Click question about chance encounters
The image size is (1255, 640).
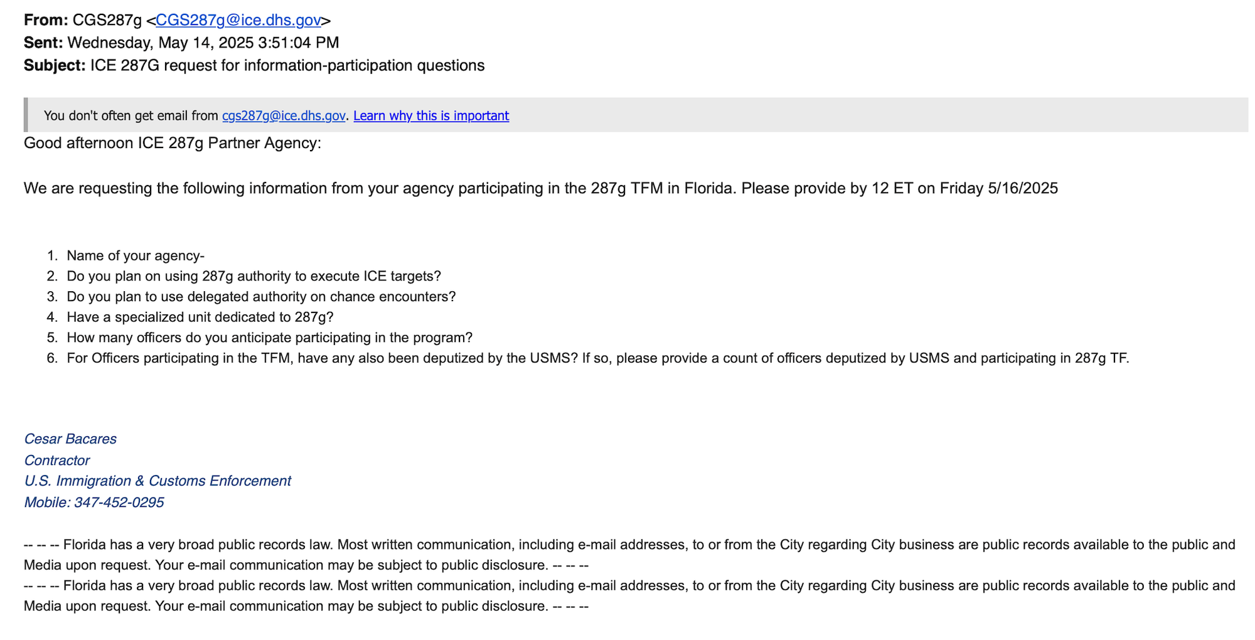pyautogui.click(x=261, y=297)
